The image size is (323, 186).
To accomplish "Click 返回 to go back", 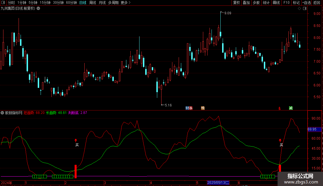I will pyautogui.click(x=317, y=3).
